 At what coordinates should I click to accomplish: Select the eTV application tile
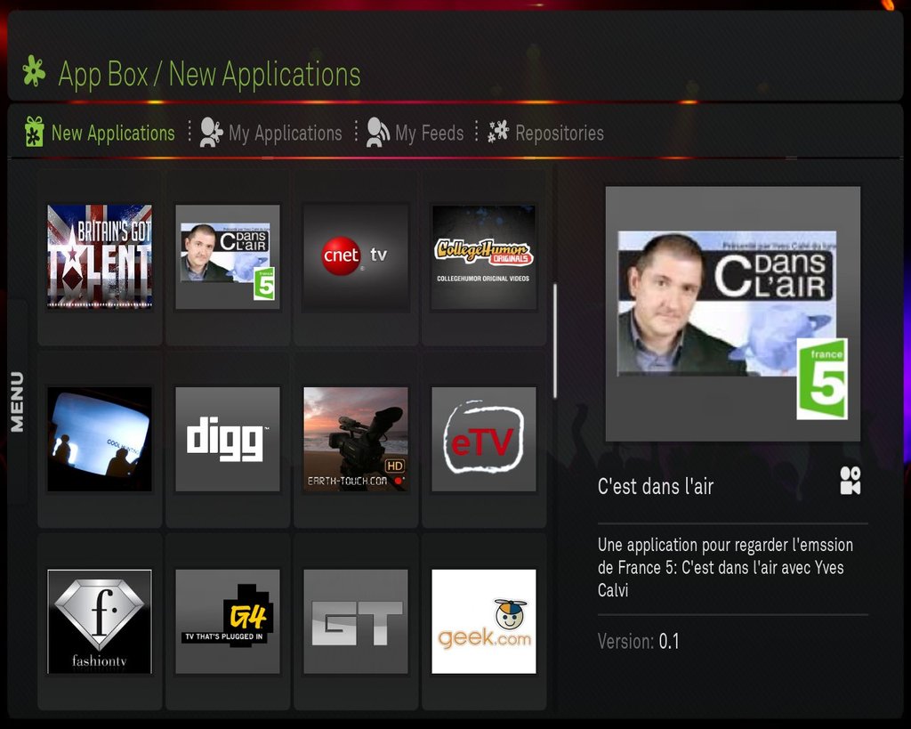click(484, 439)
